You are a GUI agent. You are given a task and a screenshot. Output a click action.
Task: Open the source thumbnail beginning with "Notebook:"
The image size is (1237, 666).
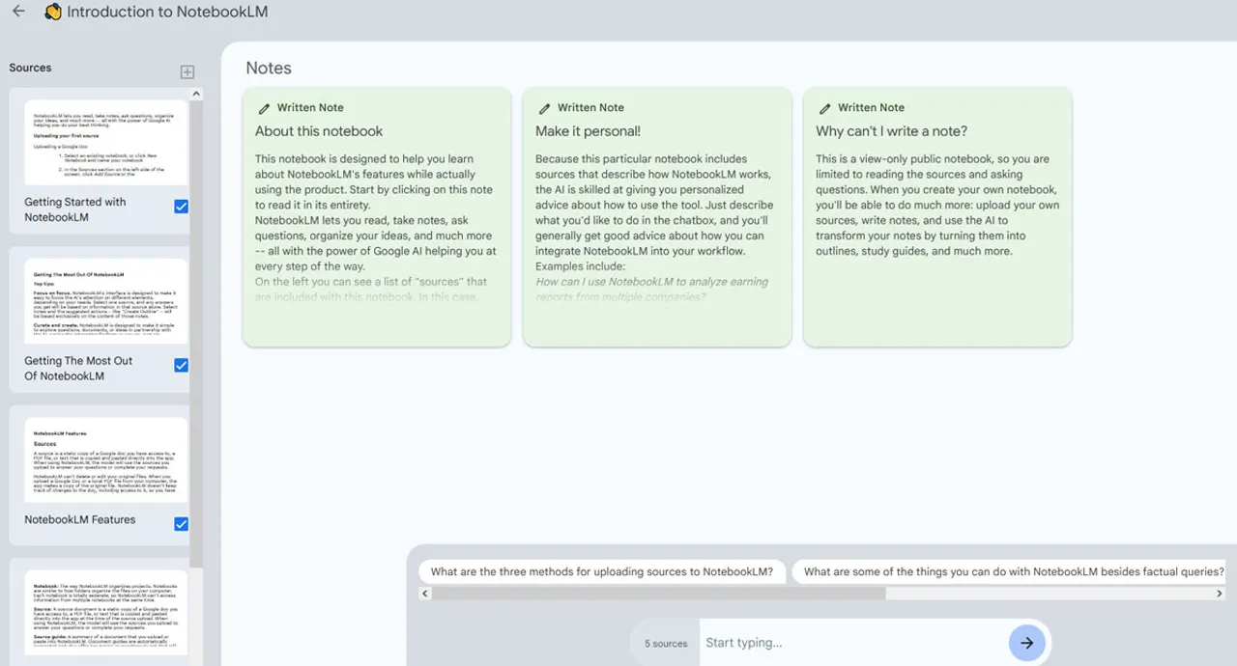106,615
